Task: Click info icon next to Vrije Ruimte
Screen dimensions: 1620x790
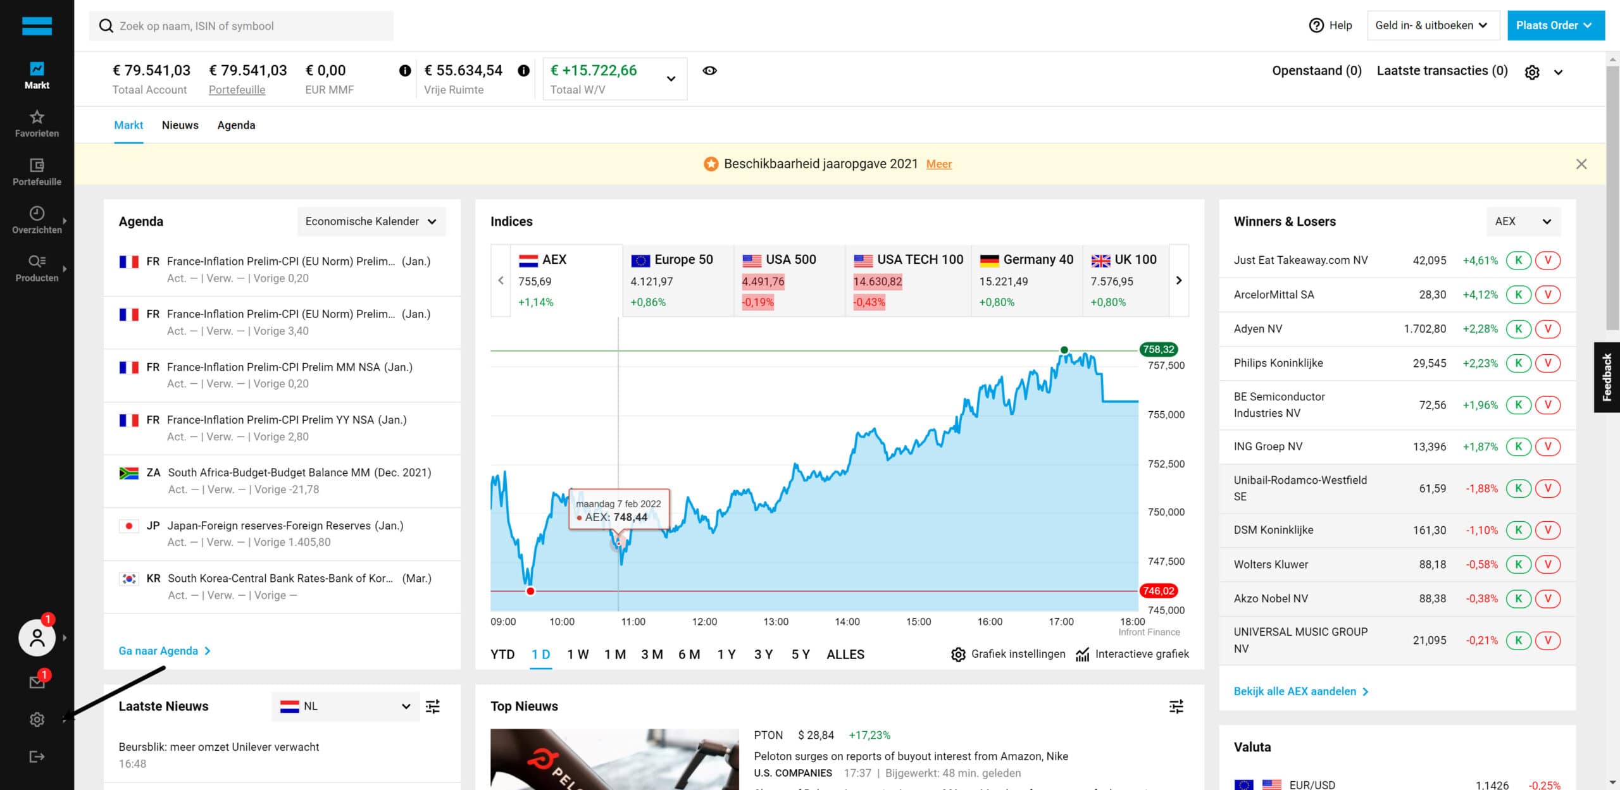Action: [x=523, y=71]
